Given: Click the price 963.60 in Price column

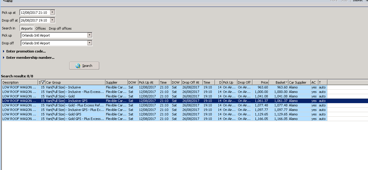Looking at the screenshot, I should click(263, 87).
